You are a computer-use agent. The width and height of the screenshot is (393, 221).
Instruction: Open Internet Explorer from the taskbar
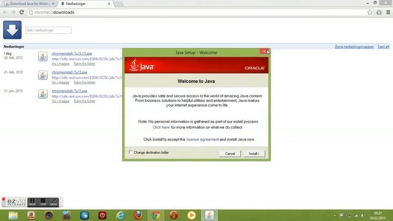(x=120, y=215)
